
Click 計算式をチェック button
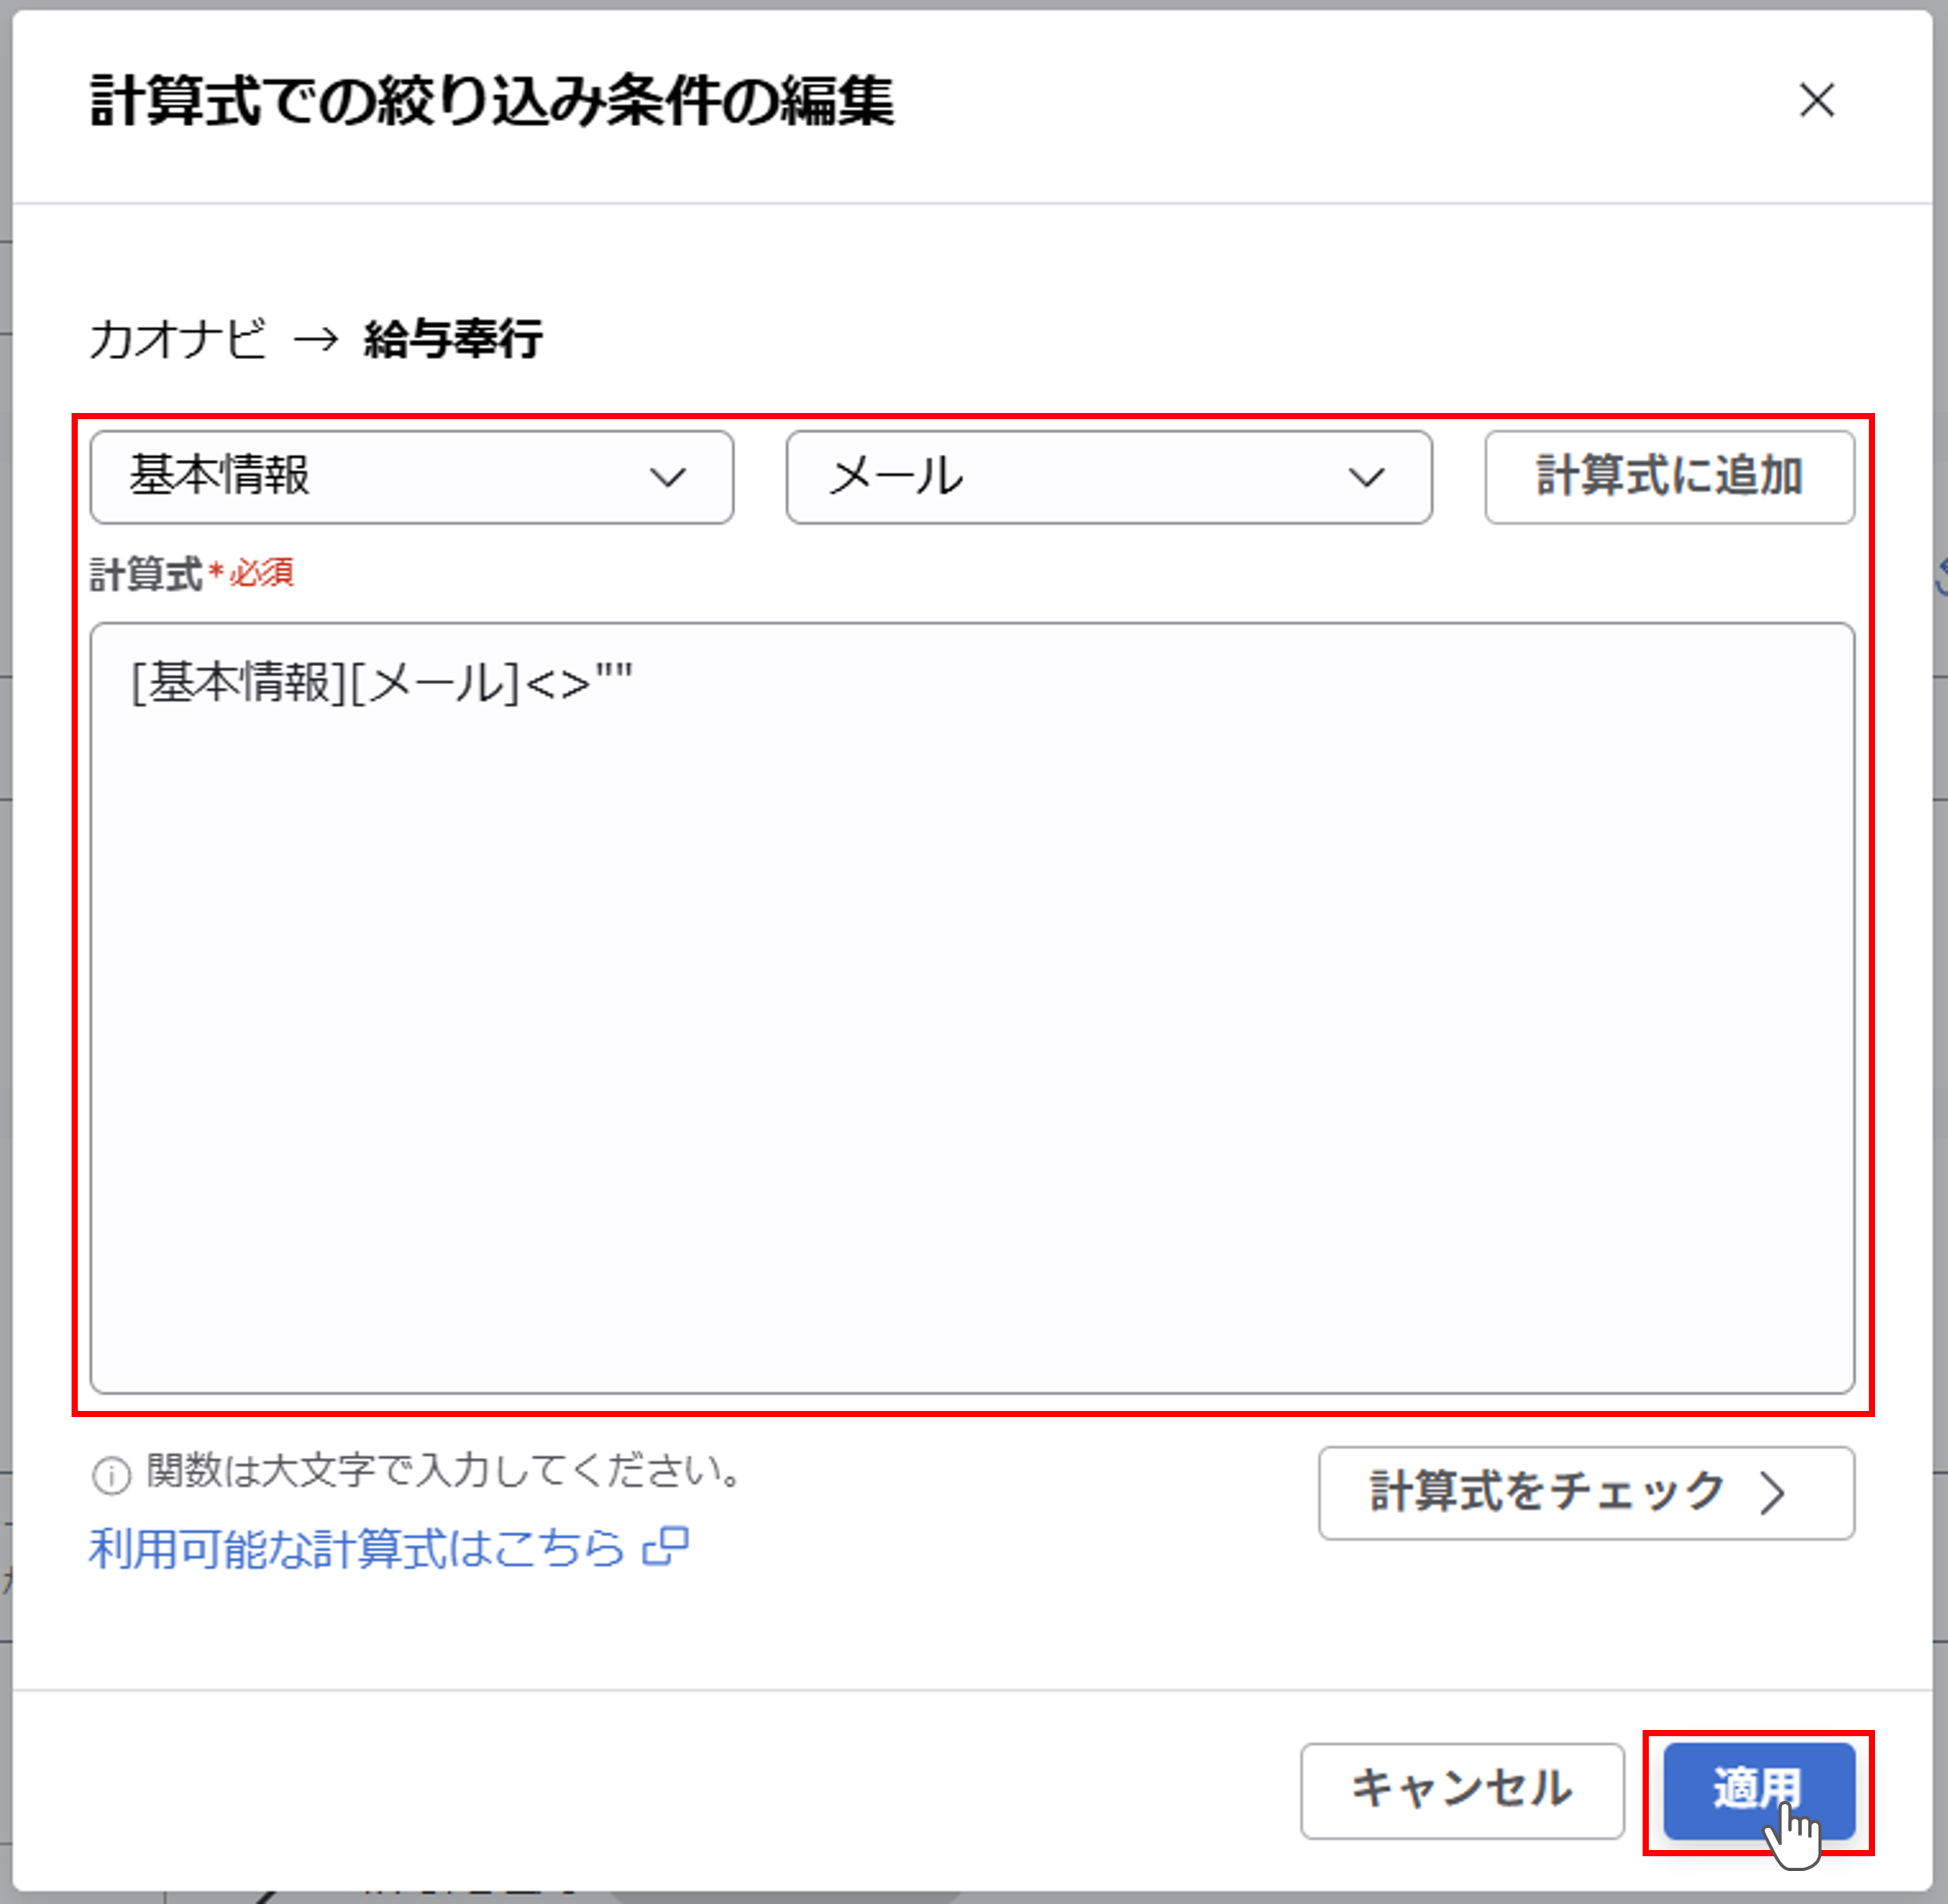tap(1586, 1493)
